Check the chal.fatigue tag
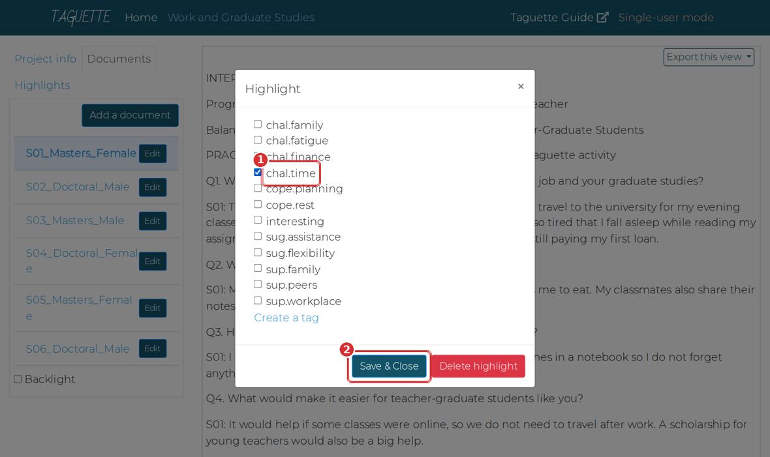 [x=258, y=140]
